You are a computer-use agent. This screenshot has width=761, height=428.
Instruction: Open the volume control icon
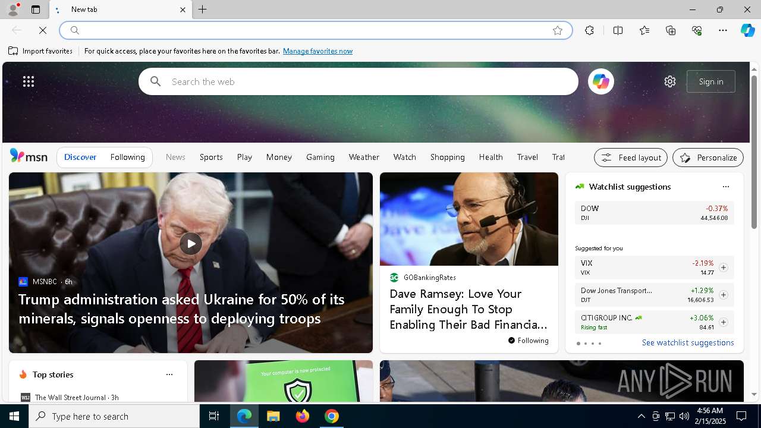(684, 416)
